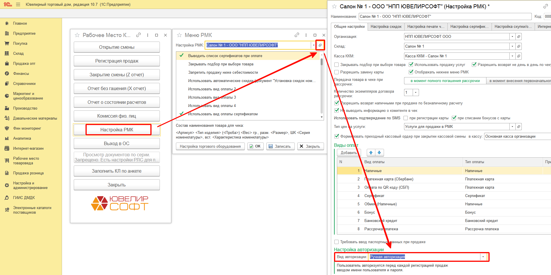
Task: Toggle Разрешить возврат наличными checkbox
Action: click(337, 103)
